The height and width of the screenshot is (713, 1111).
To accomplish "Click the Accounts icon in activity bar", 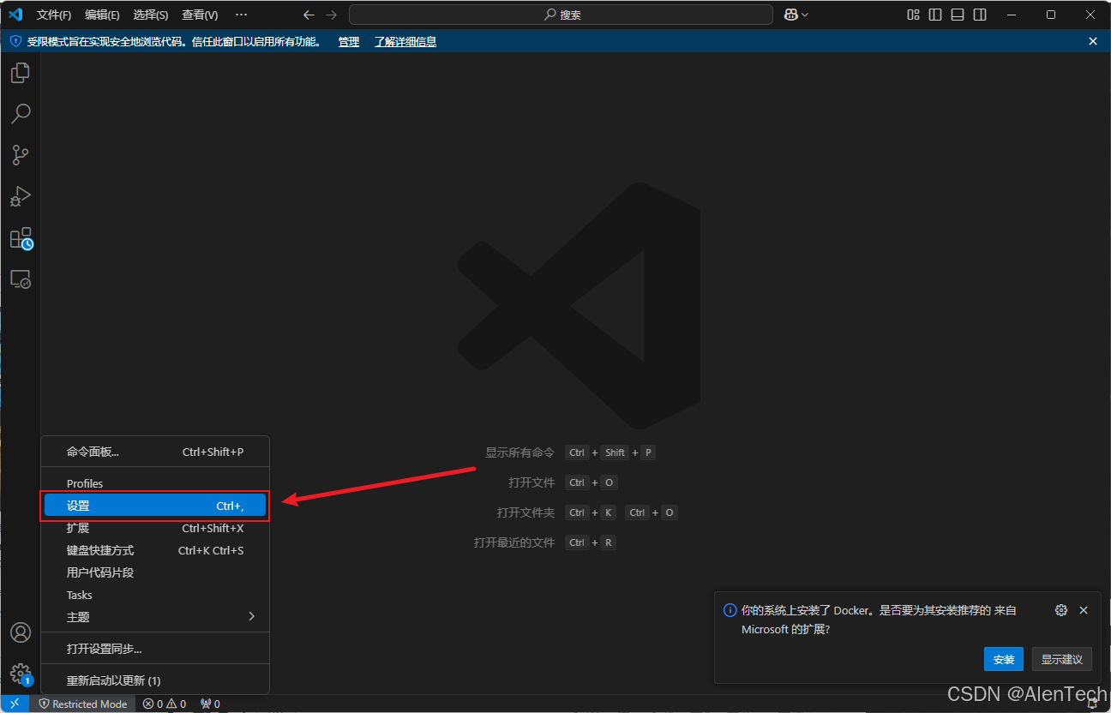I will 21,632.
